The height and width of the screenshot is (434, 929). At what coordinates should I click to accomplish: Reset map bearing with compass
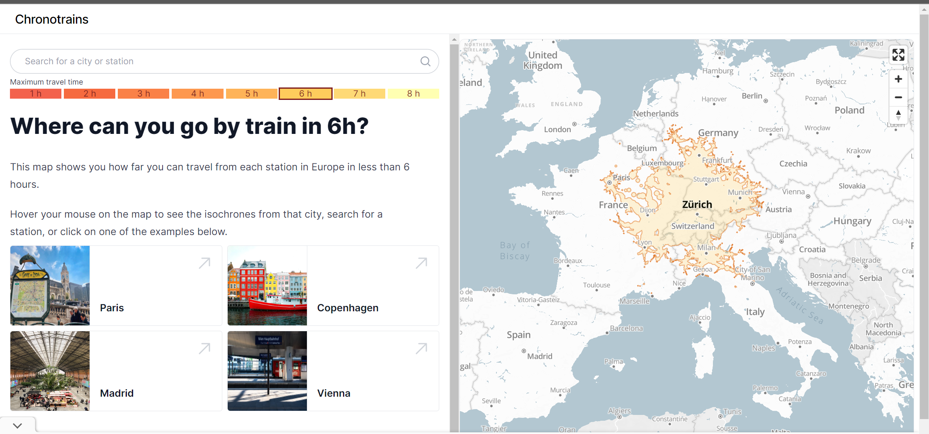(x=898, y=115)
